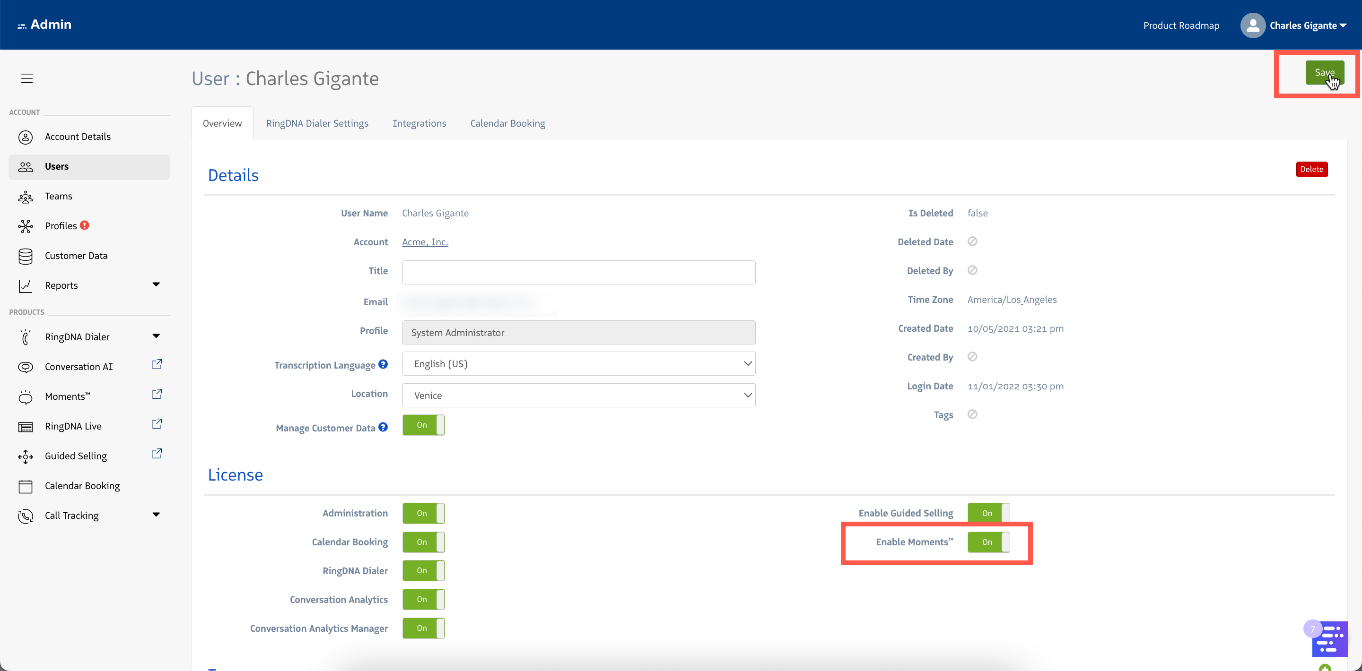Open the Product Roadmap link

pyautogui.click(x=1181, y=26)
